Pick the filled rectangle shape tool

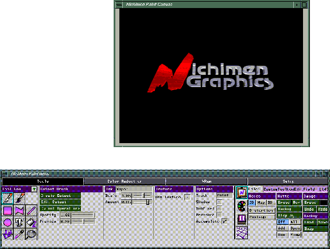coord(7,211)
